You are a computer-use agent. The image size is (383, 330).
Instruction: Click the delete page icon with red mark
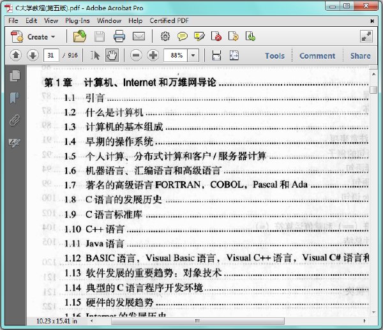coord(216,36)
